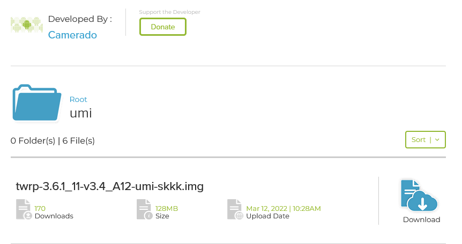Click the green Donate button
This screenshot has height=244, width=462.
(x=162, y=27)
